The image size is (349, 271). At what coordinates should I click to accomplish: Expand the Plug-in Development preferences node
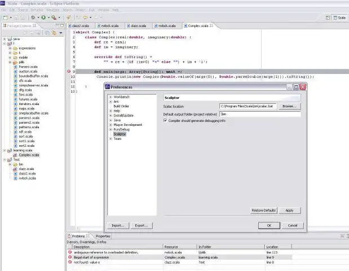click(x=111, y=125)
